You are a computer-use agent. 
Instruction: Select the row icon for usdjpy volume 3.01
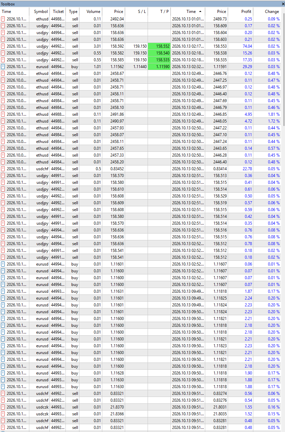pos(3,46)
